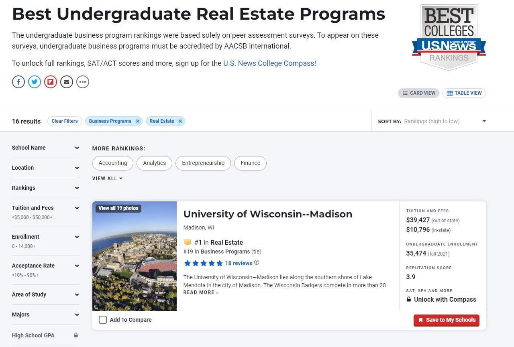The width and height of the screenshot is (514, 347).
Task: Share the rankings via Flipboard
Action: click(50, 82)
